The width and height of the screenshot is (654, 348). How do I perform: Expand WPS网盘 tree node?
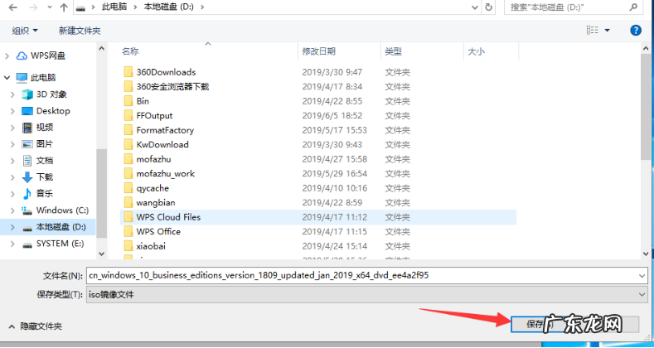coord(7,56)
